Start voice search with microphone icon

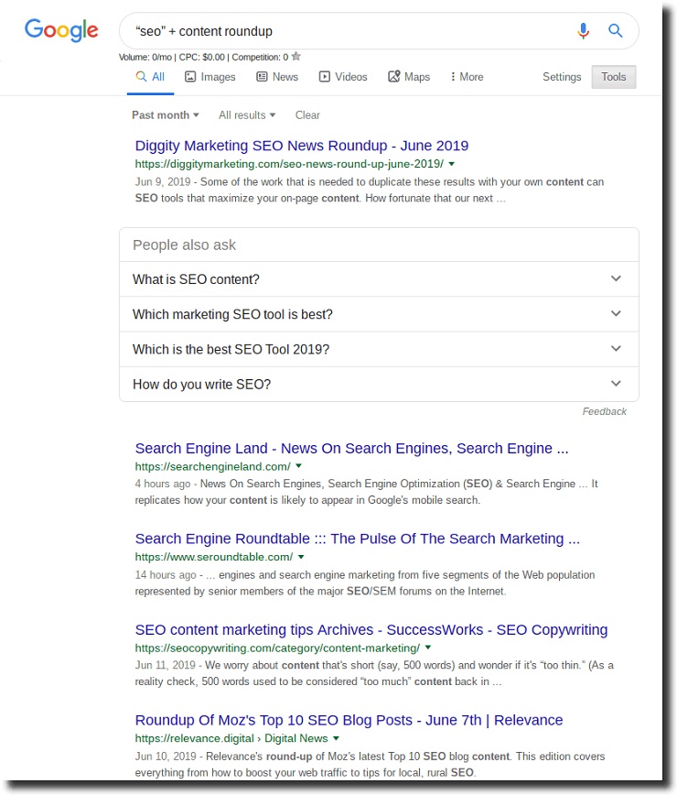click(x=583, y=31)
